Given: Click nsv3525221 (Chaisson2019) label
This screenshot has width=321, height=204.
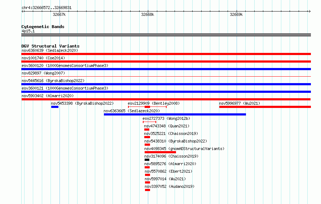Looking at the screenshot, I should 171,133.
